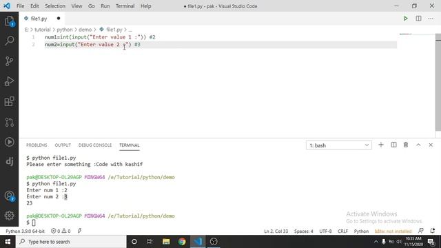Click the 'linter not installed' warning

pyautogui.click(x=393, y=231)
